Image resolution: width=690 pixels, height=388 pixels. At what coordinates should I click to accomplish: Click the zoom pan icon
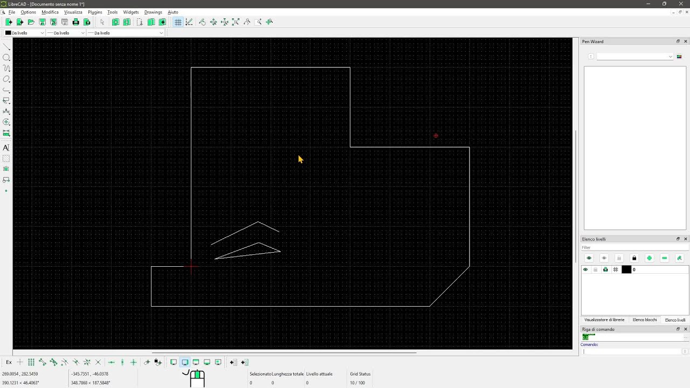click(x=270, y=22)
